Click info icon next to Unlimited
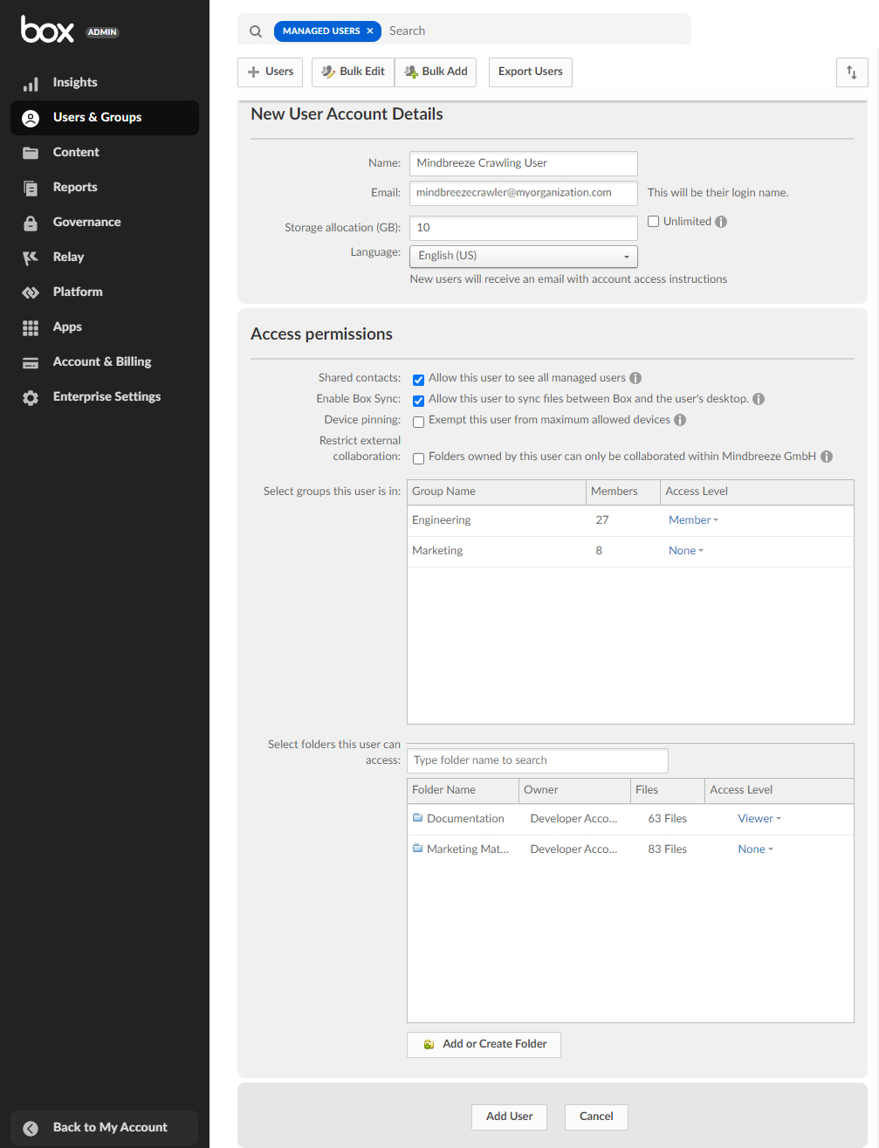This screenshot has width=879, height=1148. 721,222
